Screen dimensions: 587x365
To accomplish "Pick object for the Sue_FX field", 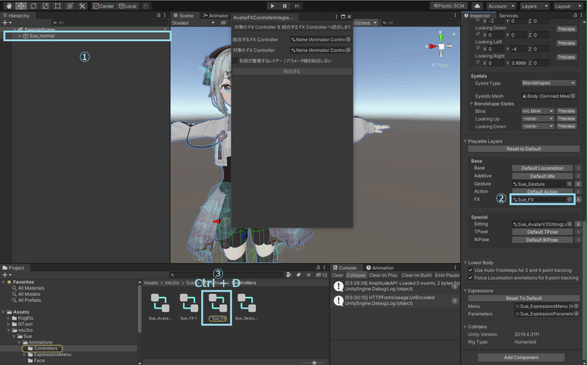I will pyautogui.click(x=569, y=199).
